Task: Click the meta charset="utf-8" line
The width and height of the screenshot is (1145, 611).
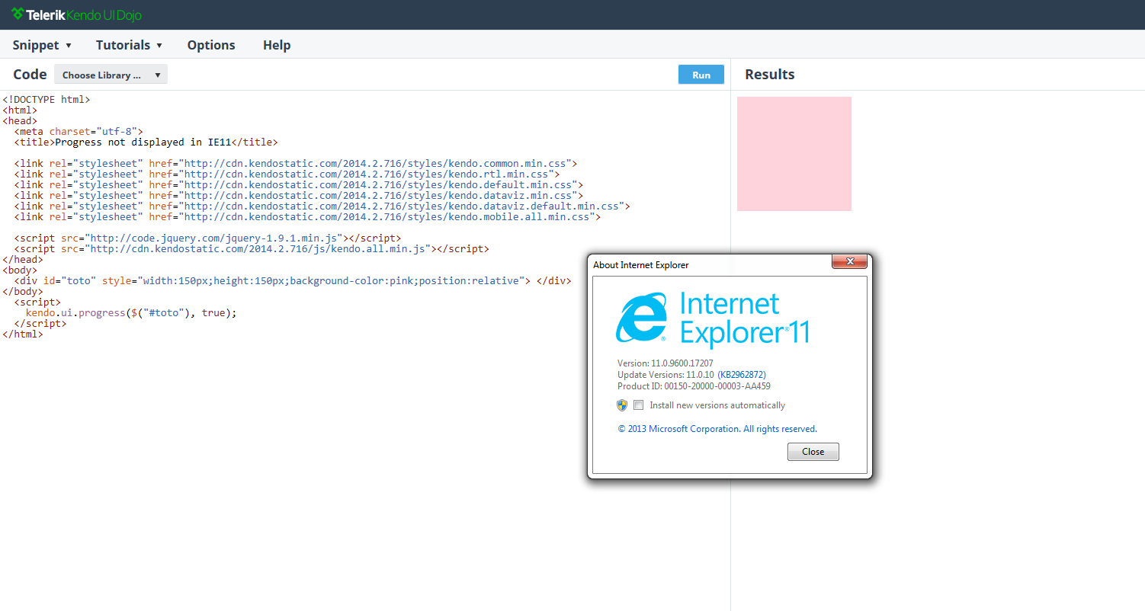Action: [79, 132]
